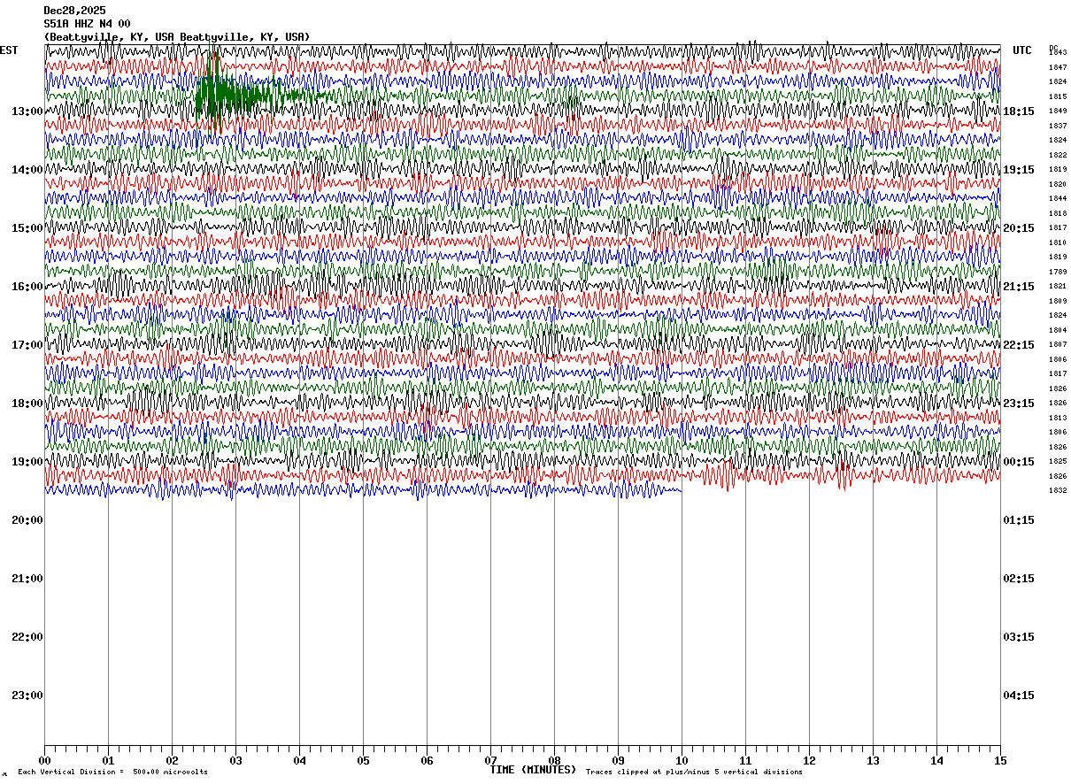Click minute tick 00 on time axis
Viewport: 1071px width, 784px height.
point(44,760)
